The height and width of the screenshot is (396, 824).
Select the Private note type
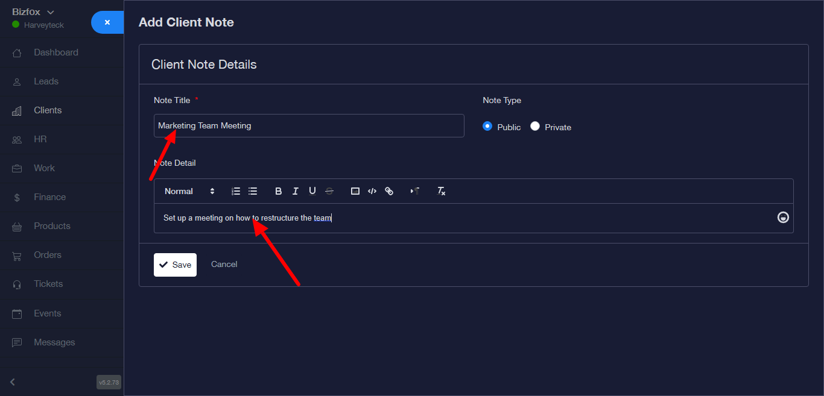[x=535, y=127]
